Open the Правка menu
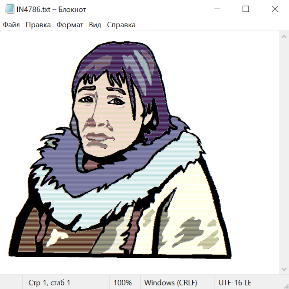 [x=38, y=25]
